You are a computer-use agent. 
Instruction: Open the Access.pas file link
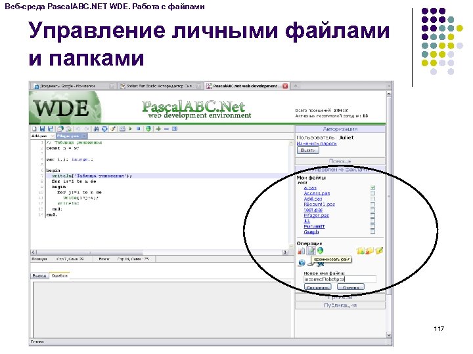point(317,193)
